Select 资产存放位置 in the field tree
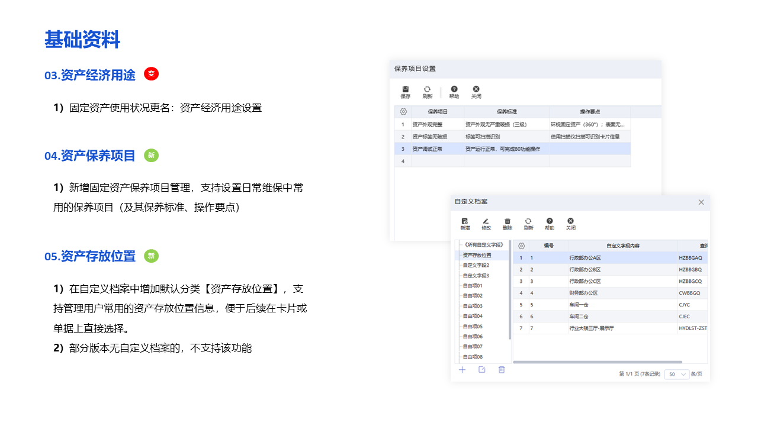758x426 pixels. point(477,256)
